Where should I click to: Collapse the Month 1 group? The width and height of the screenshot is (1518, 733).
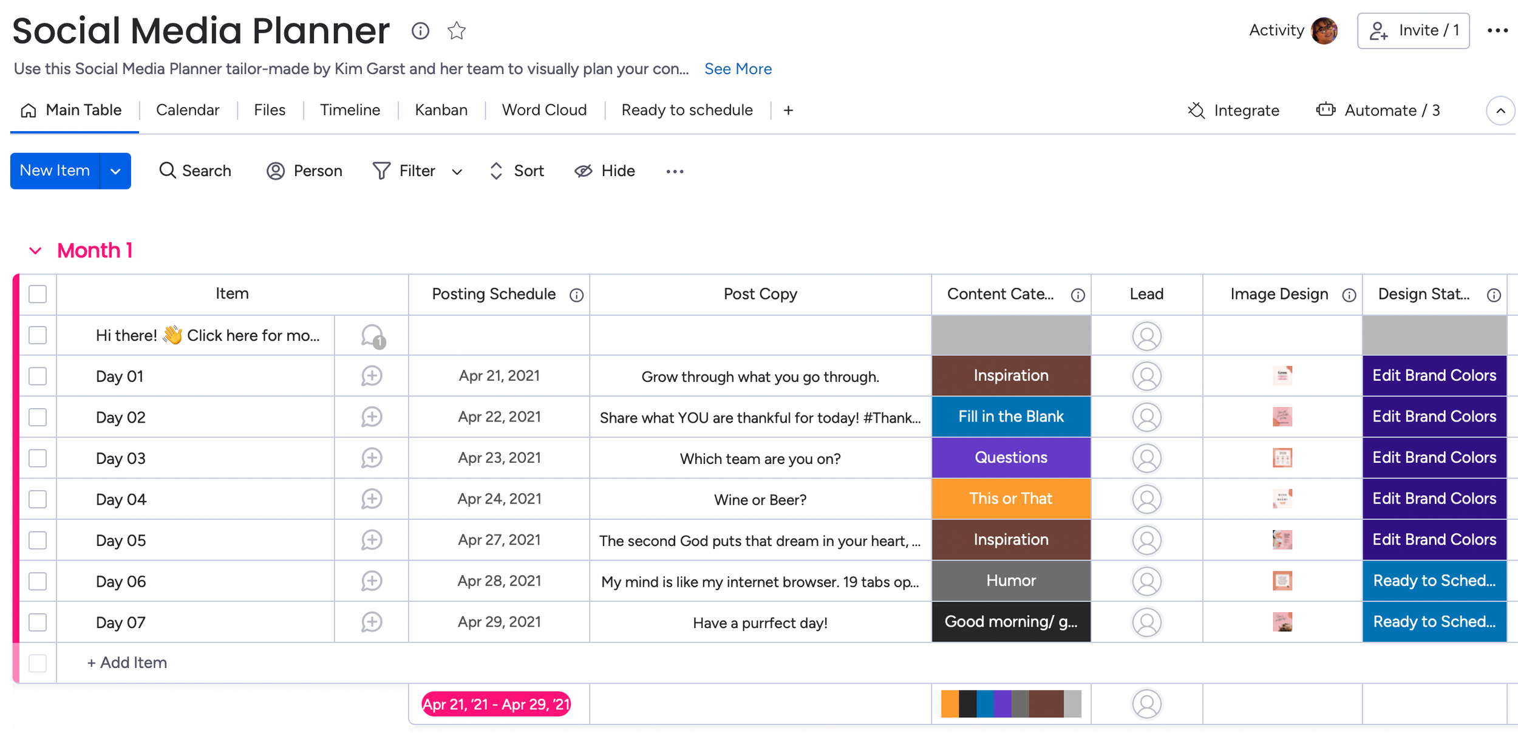point(35,251)
